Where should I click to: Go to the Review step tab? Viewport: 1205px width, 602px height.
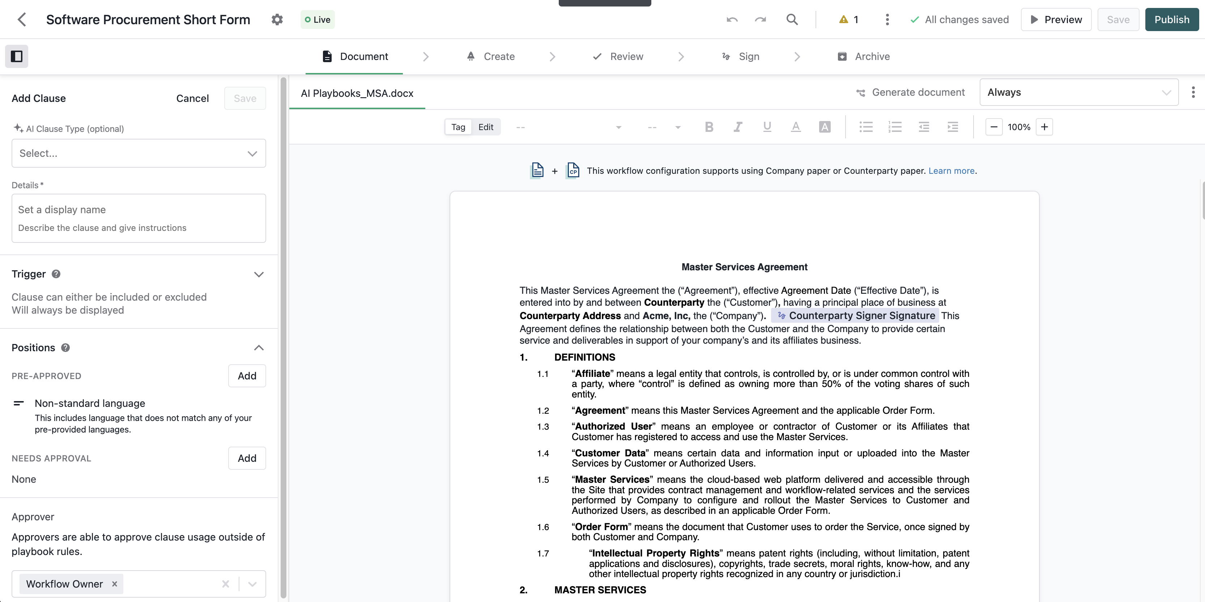618,57
